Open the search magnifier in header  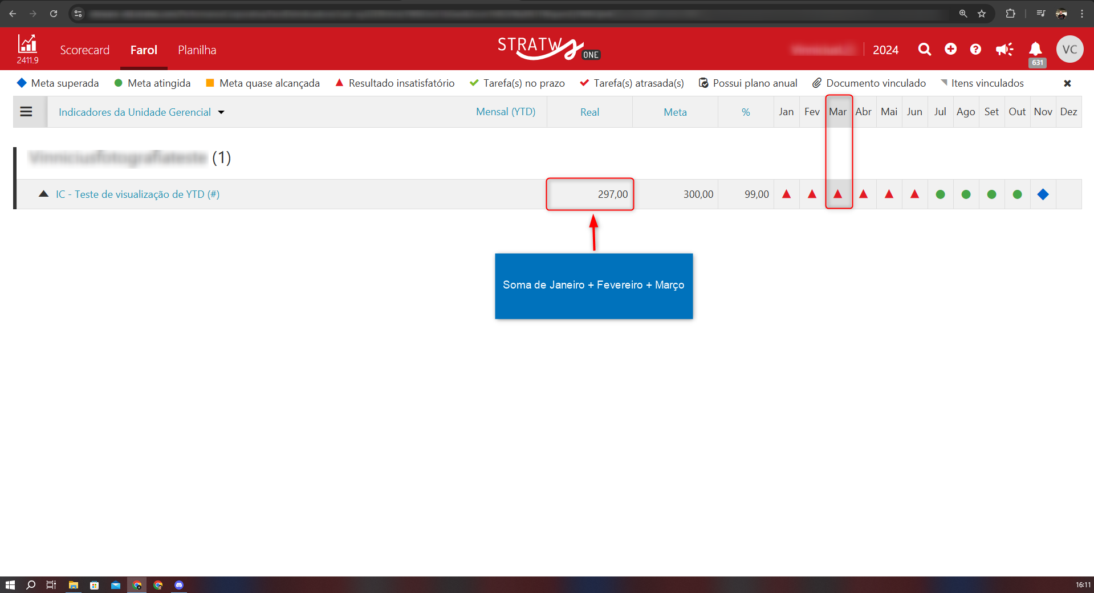click(925, 50)
